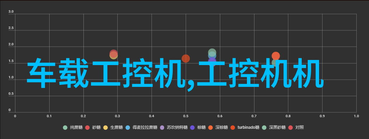Click the 棕糖 purple legend dot

(x=193, y=127)
